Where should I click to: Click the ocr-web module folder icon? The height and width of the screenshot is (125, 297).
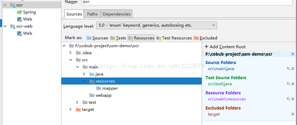(13, 26)
